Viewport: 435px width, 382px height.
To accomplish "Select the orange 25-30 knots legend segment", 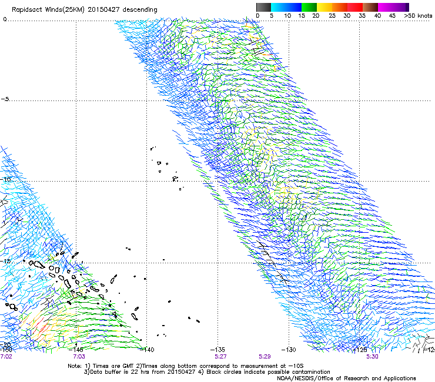I will click(x=340, y=7).
